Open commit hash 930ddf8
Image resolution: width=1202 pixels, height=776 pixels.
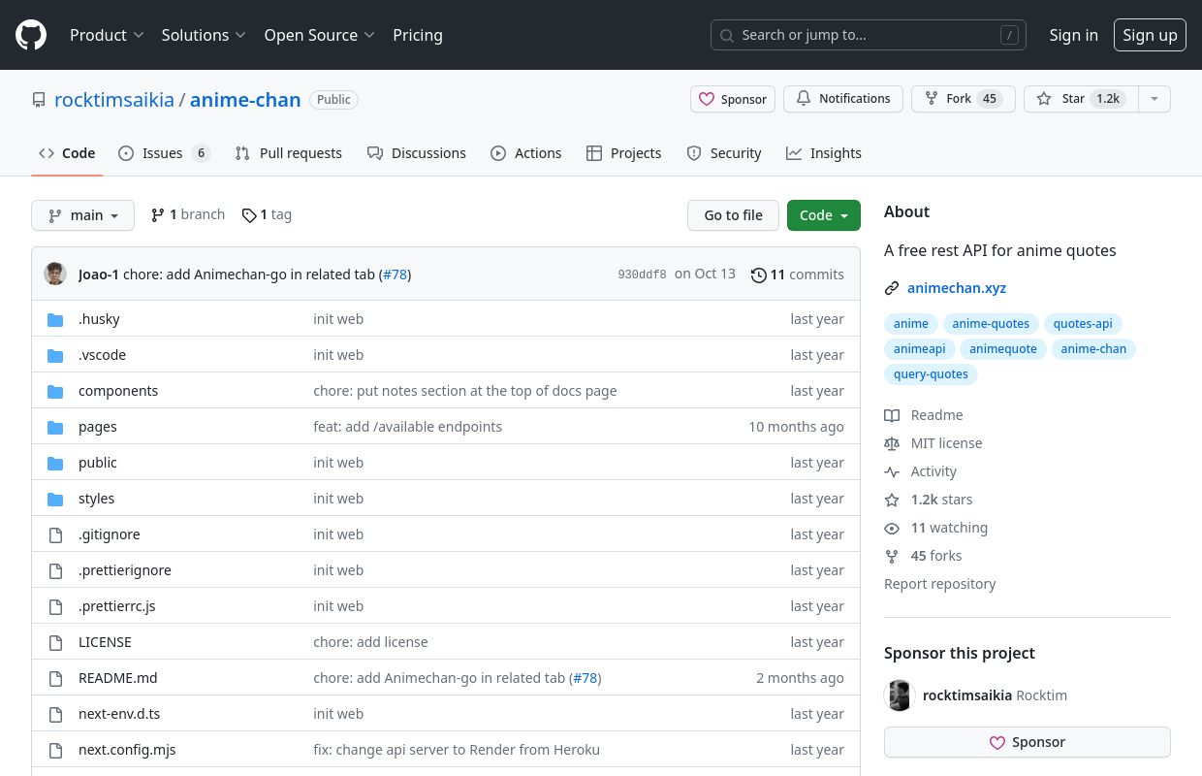coord(642,275)
